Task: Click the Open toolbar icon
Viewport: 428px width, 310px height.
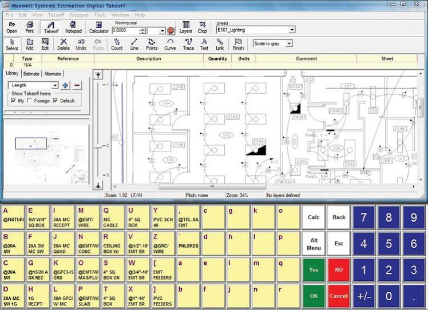Action: (x=12, y=27)
